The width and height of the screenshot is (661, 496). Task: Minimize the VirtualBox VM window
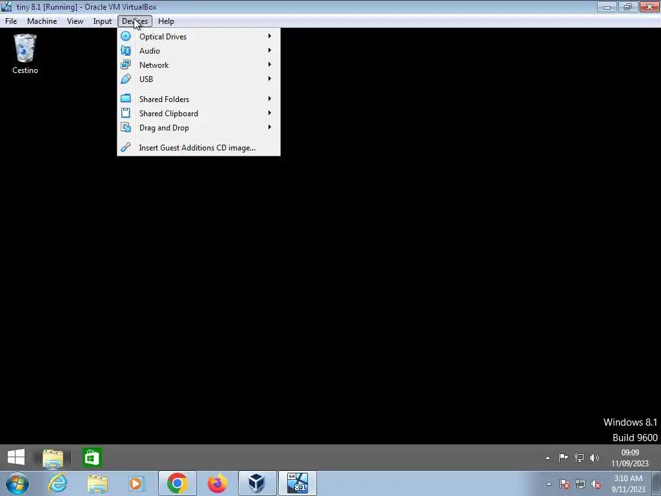pos(607,6)
